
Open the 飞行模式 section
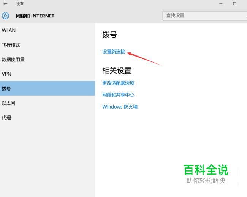tap(47, 45)
